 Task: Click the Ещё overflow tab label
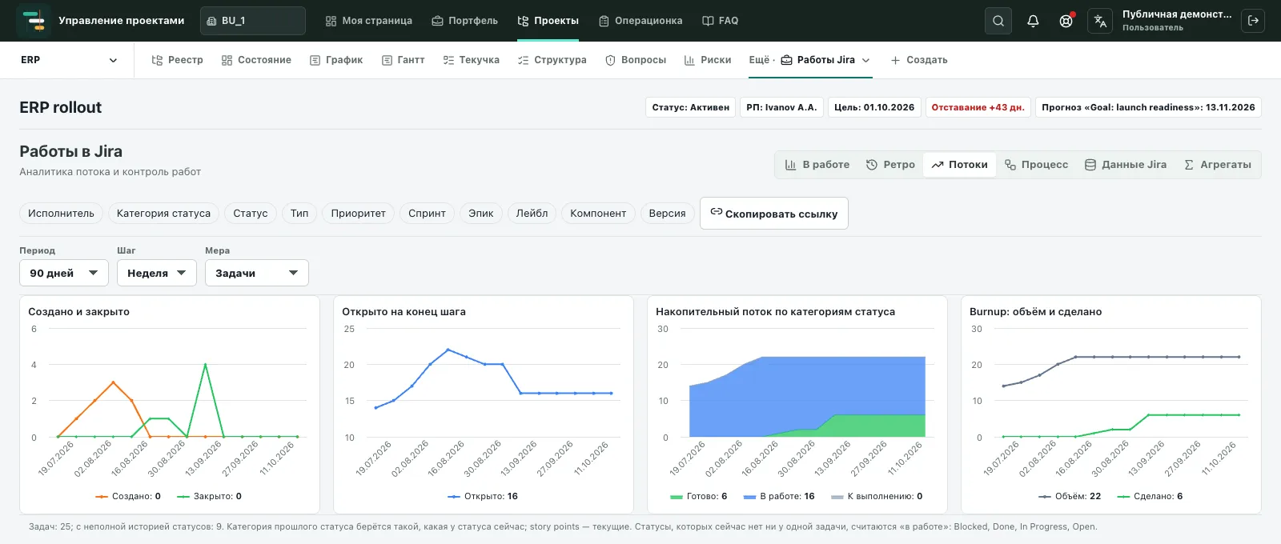[759, 60]
